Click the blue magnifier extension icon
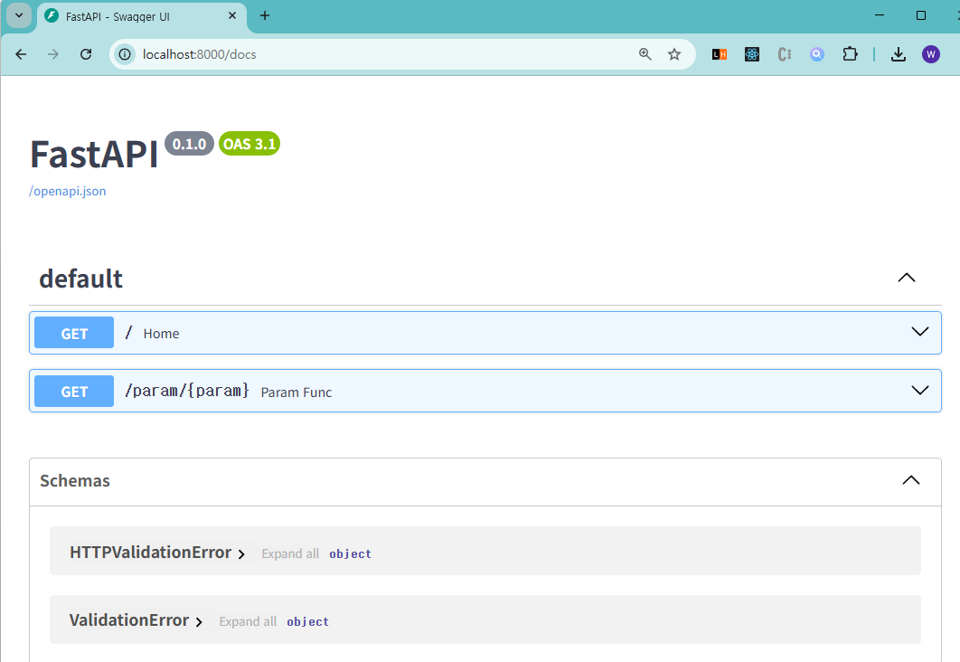 pos(817,54)
